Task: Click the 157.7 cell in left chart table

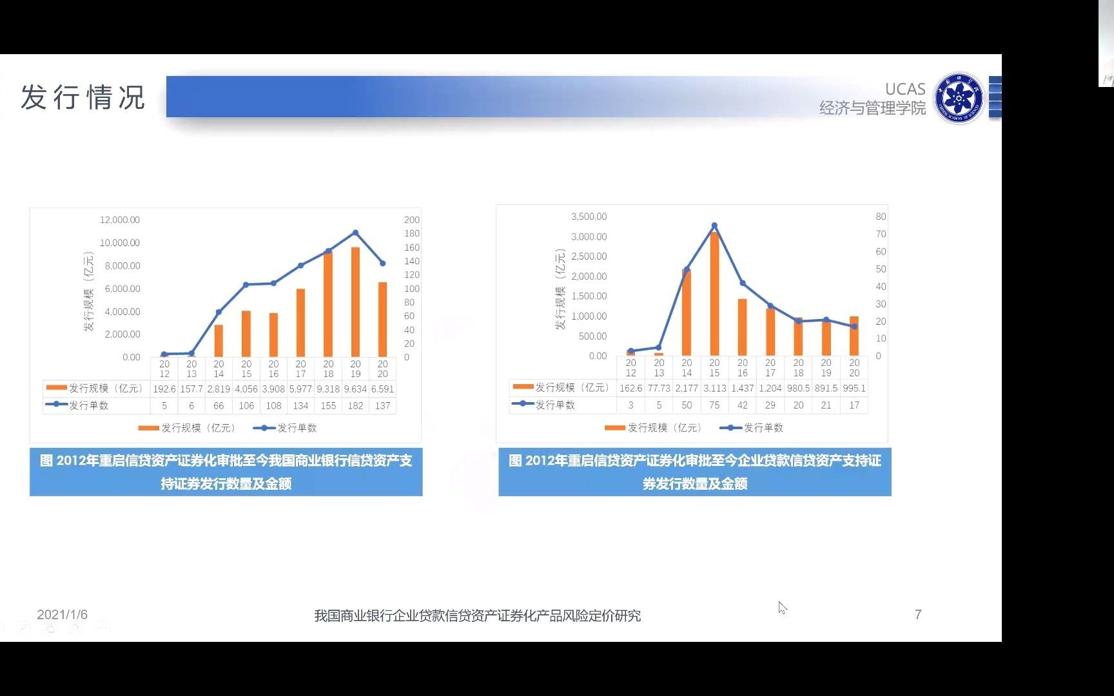Action: (191, 389)
